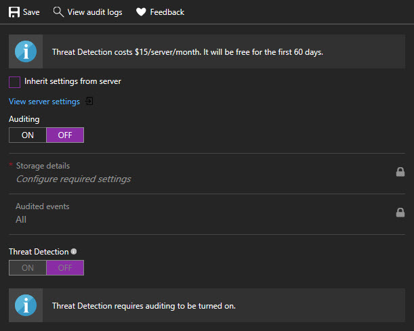This screenshot has height=331, width=414.
Task: Click the Save floppy disk icon
Action: [14, 12]
